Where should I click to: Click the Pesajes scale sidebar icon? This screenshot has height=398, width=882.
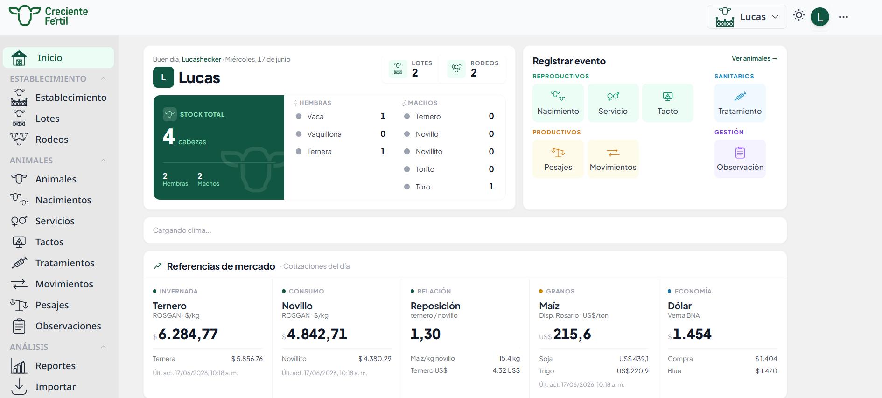coord(19,305)
